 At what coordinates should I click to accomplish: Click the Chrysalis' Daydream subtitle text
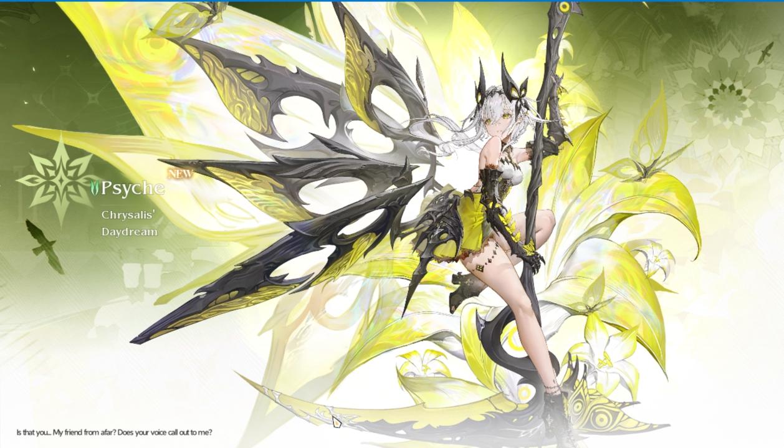coord(130,223)
